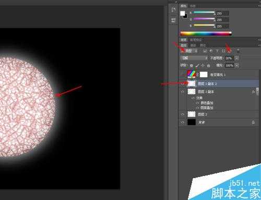Viewport: 261px width, 200px height.
Task: Open the opacity slider dropdown arrow
Action: (236, 58)
